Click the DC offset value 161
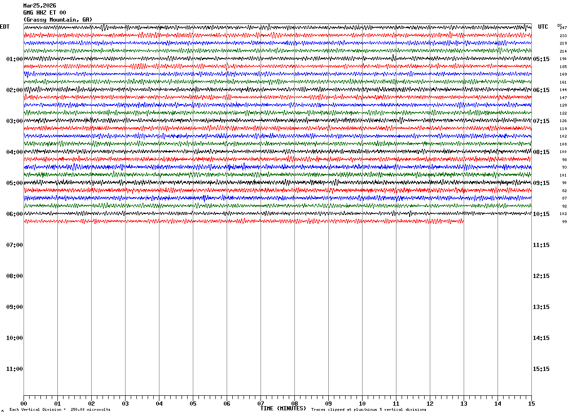Image resolution: width=569 pixels, height=416 pixels. [563, 82]
